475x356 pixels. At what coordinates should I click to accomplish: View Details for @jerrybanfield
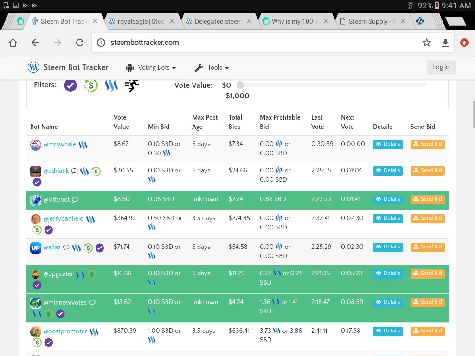[388, 218]
